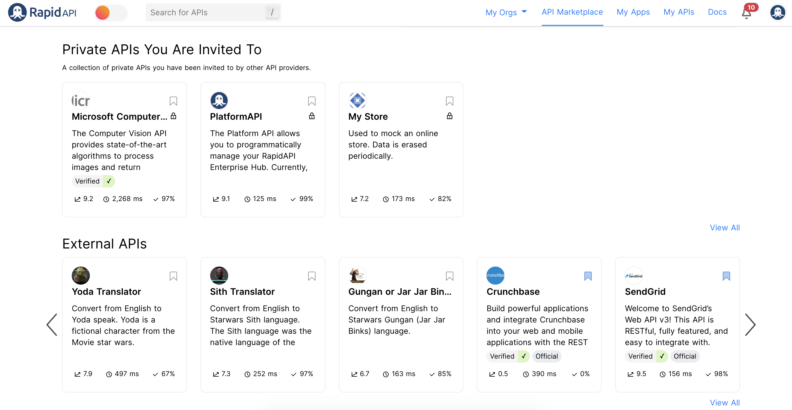Show next External APIs with right chevron
The width and height of the screenshot is (792, 410).
tap(750, 324)
